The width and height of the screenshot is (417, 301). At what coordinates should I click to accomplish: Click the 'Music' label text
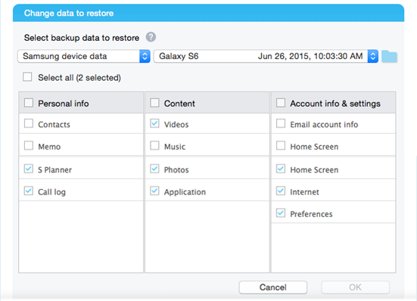click(175, 147)
